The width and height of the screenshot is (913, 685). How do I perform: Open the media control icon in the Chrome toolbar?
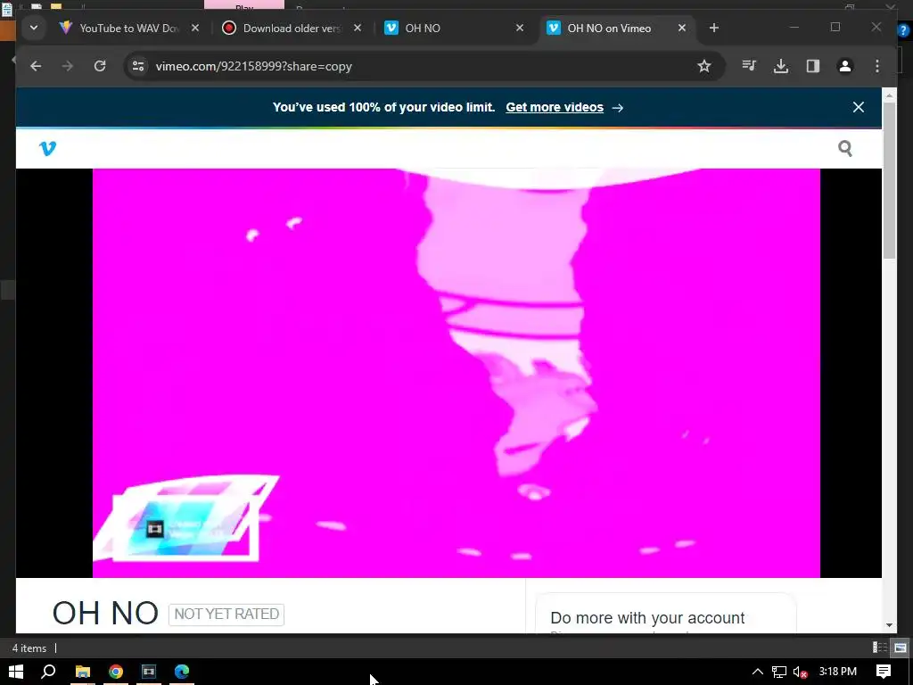point(749,66)
